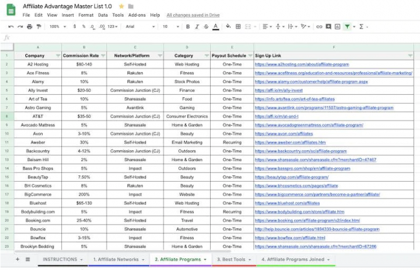
Task: Click the Insert link icon
Action: point(319,26)
